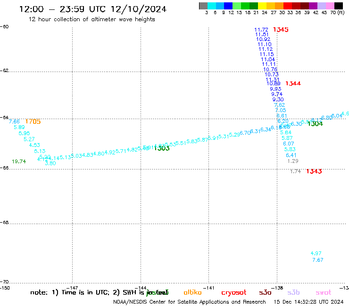Click the 7.67 wave height value
Image resolution: width=349 pixels, height=306 pixels.
click(x=318, y=260)
